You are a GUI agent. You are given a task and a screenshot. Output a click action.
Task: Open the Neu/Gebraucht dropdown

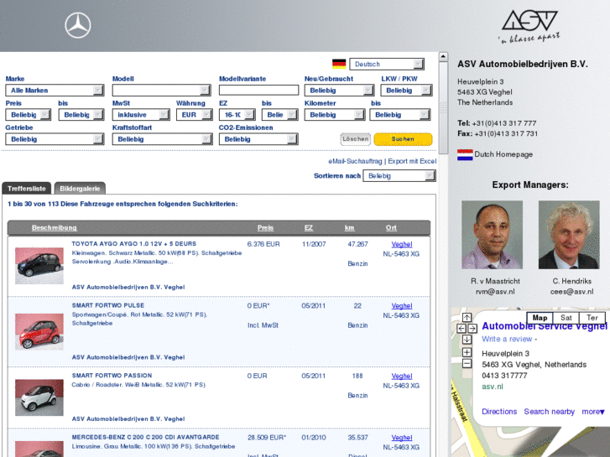pos(339,91)
